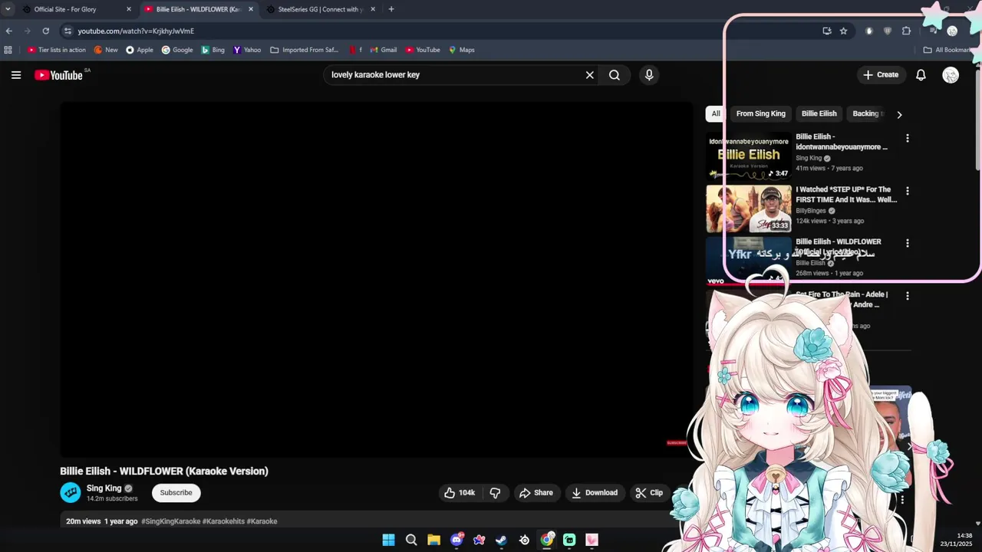Dislike the video

(x=495, y=493)
